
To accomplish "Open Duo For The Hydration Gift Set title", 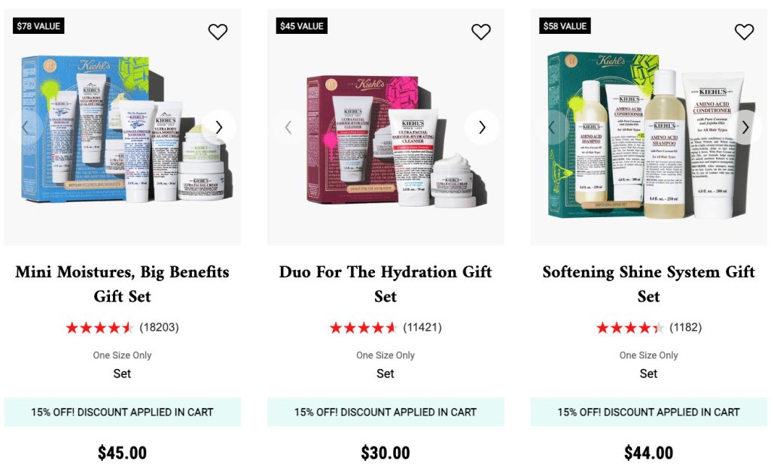I will (385, 284).
